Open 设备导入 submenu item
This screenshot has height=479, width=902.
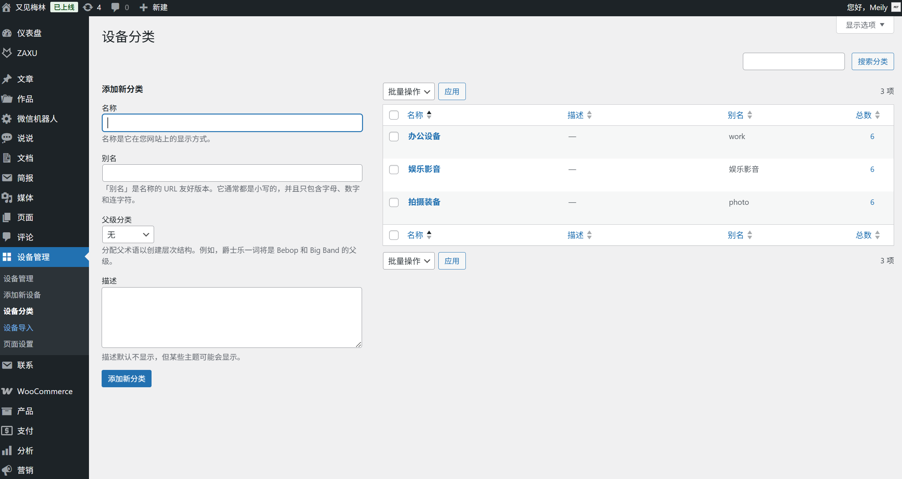[18, 328]
